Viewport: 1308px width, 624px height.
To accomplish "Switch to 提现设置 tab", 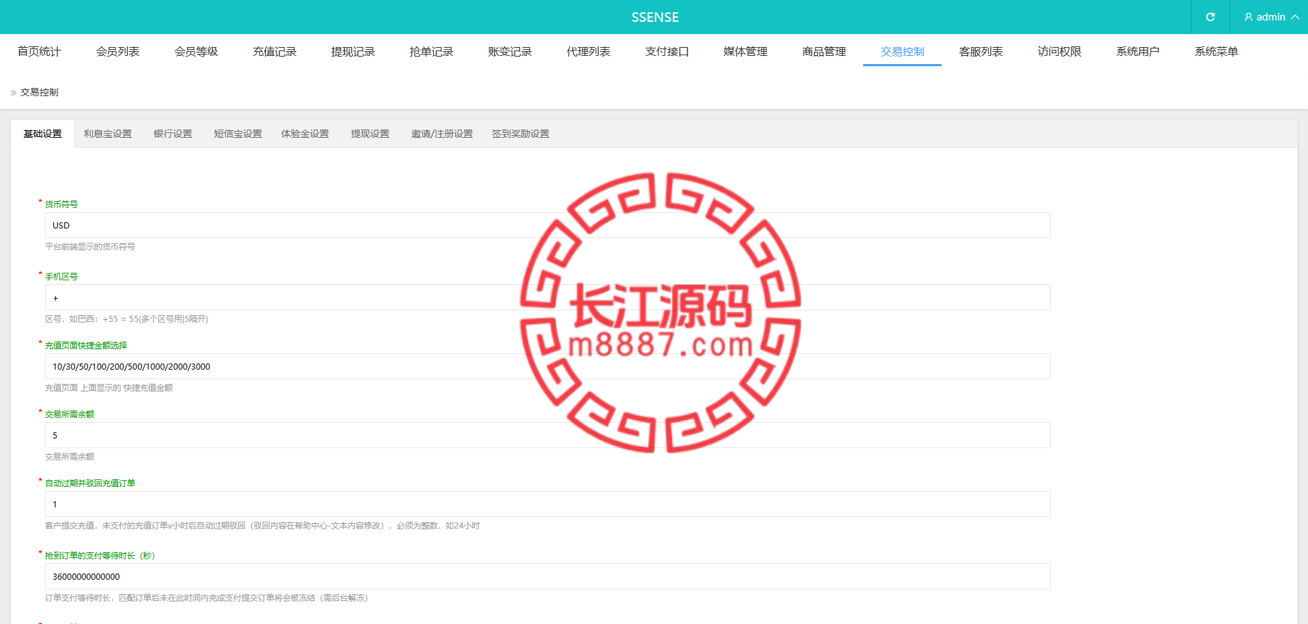I will pyautogui.click(x=370, y=134).
